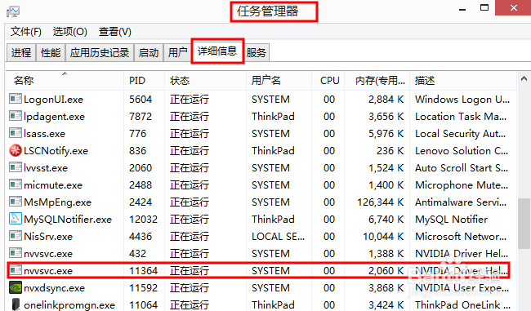Sort by the 状态 column header

pyautogui.click(x=206, y=81)
